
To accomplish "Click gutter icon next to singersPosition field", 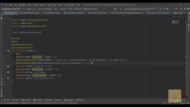I will pyautogui.click(x=8, y=66).
